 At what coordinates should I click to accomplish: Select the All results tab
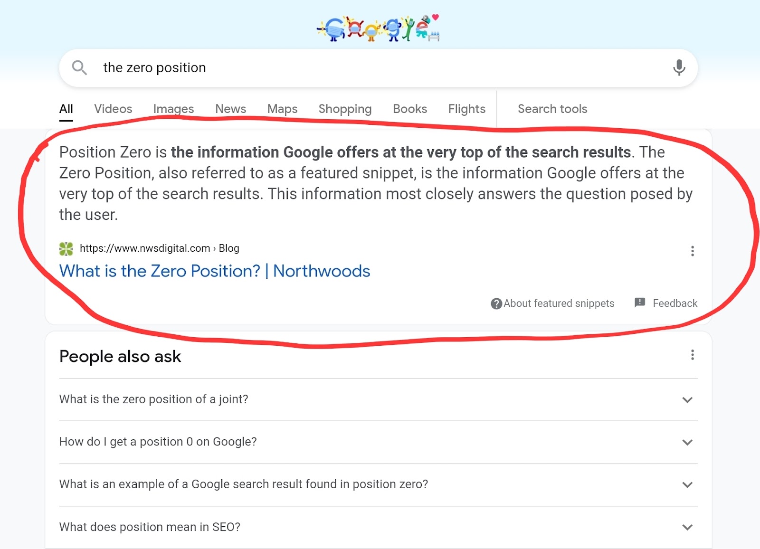66,109
